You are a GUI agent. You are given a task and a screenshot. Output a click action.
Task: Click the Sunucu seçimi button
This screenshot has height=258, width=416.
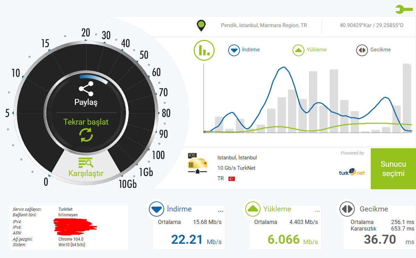pos(393,169)
